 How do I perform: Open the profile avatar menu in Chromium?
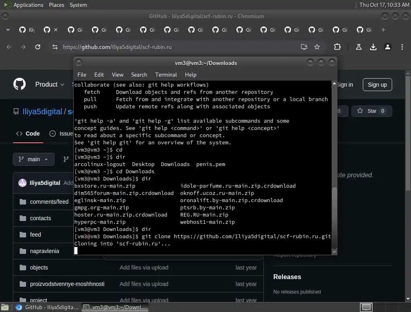(x=388, y=47)
